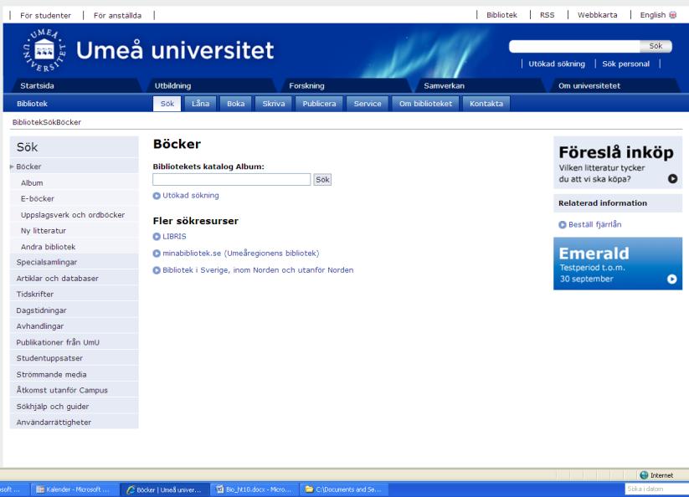Select the Låna library tab

[x=200, y=104]
